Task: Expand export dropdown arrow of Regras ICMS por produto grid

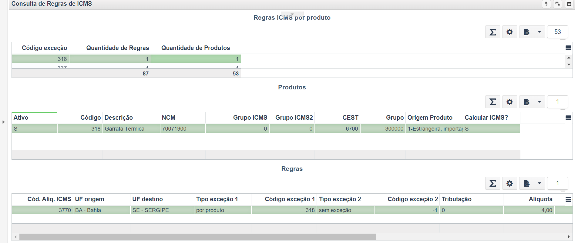Action: [539, 32]
